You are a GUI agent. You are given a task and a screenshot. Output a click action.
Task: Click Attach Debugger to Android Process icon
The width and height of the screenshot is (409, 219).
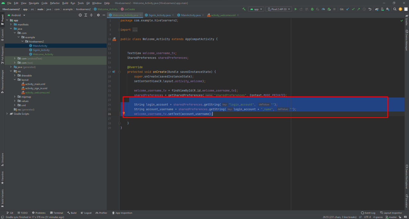click(x=329, y=9)
